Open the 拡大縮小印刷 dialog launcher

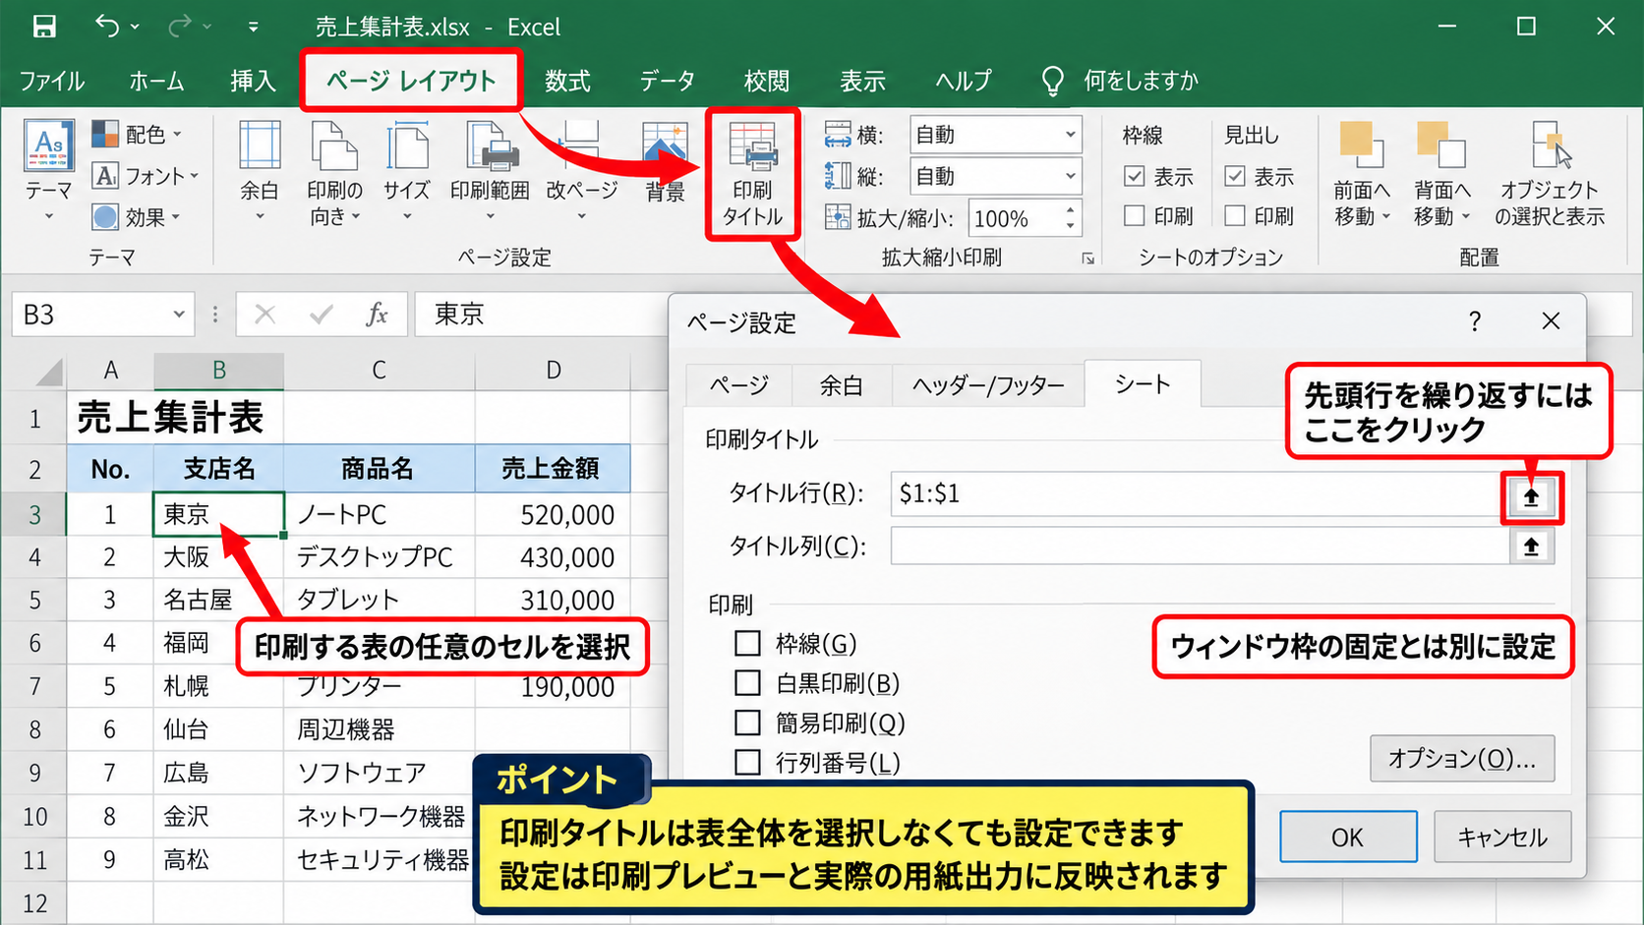coord(1087,259)
